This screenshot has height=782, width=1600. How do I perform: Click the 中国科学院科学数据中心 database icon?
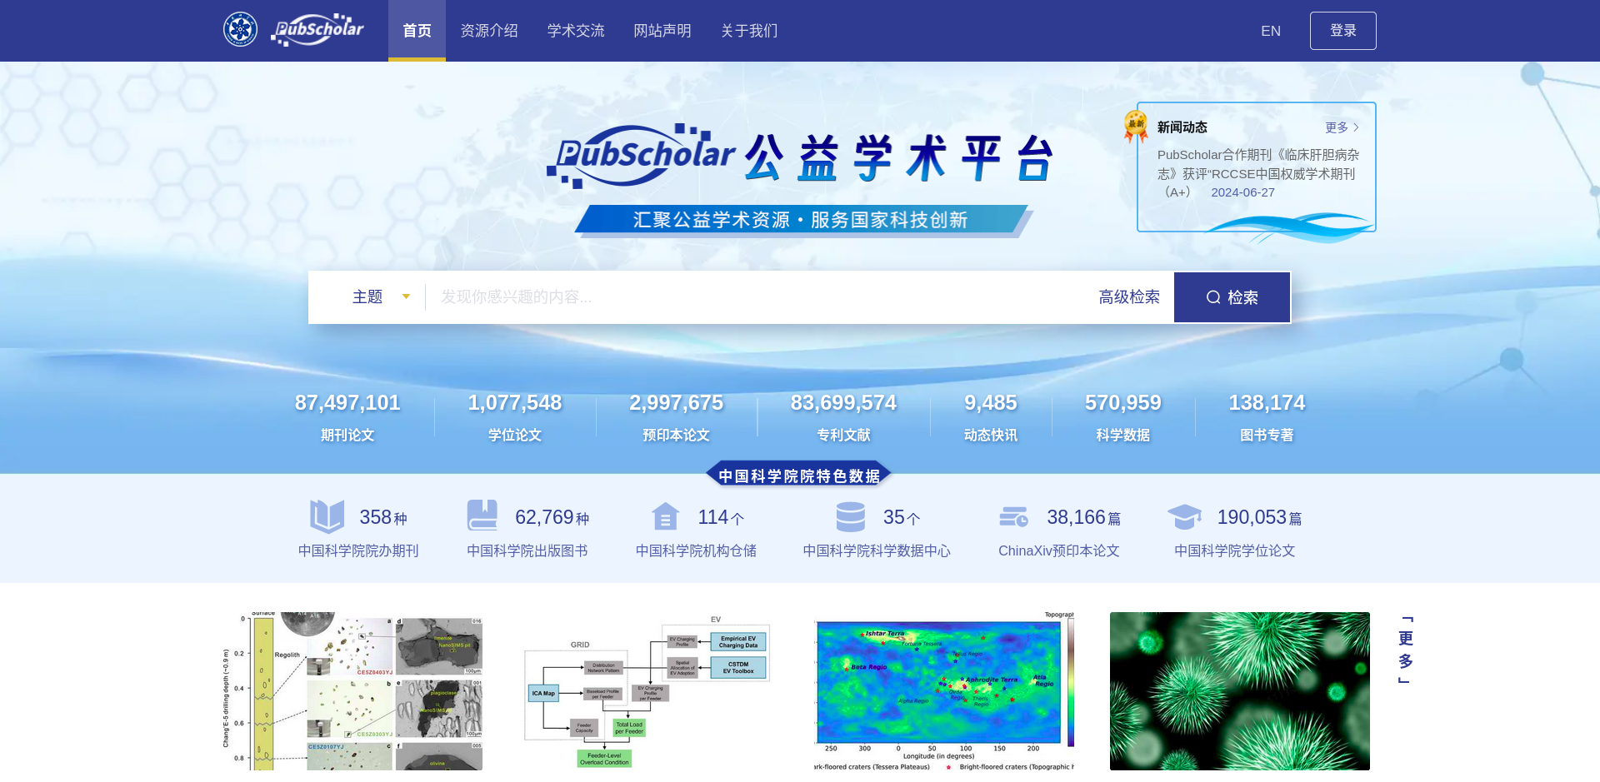[x=850, y=516]
